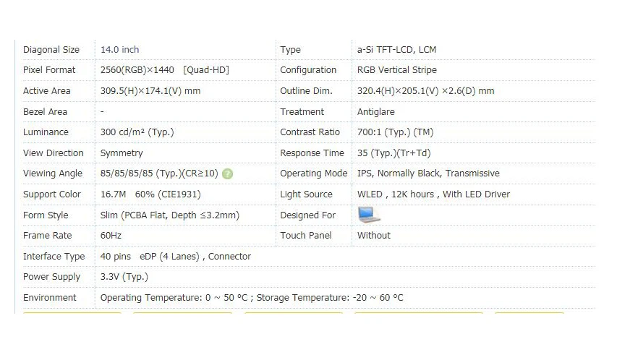Viewport: 617px width, 347px height.
Task: Click the 'Antiglare' treatment value
Action: tap(376, 112)
